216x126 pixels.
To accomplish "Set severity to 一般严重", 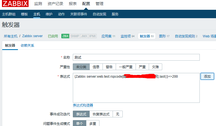I will pyautogui.click(x=126, y=67).
